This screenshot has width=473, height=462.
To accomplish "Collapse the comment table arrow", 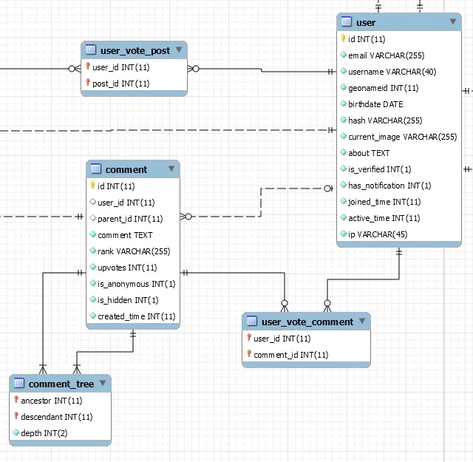I will (171, 169).
